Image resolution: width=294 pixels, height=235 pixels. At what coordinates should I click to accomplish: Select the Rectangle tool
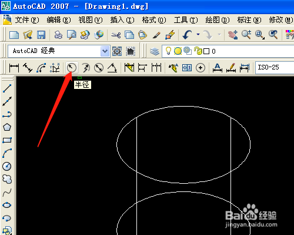pyautogui.click(x=7, y=140)
